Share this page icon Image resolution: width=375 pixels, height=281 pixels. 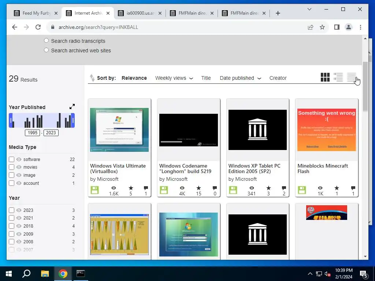311,27
